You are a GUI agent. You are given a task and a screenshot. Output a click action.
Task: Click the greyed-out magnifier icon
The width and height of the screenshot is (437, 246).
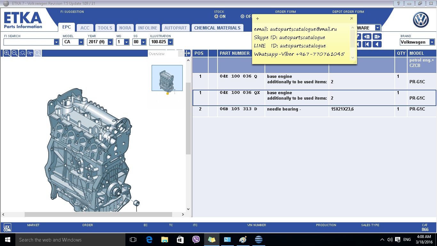[38, 53]
